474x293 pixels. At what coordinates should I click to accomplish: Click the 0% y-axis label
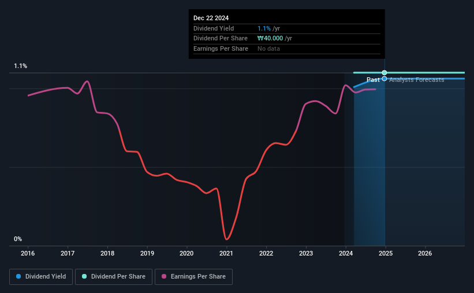click(x=18, y=239)
